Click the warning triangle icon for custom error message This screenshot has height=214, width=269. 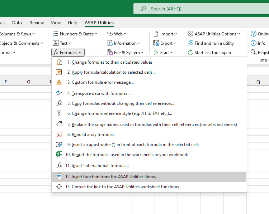pyautogui.click(x=59, y=82)
